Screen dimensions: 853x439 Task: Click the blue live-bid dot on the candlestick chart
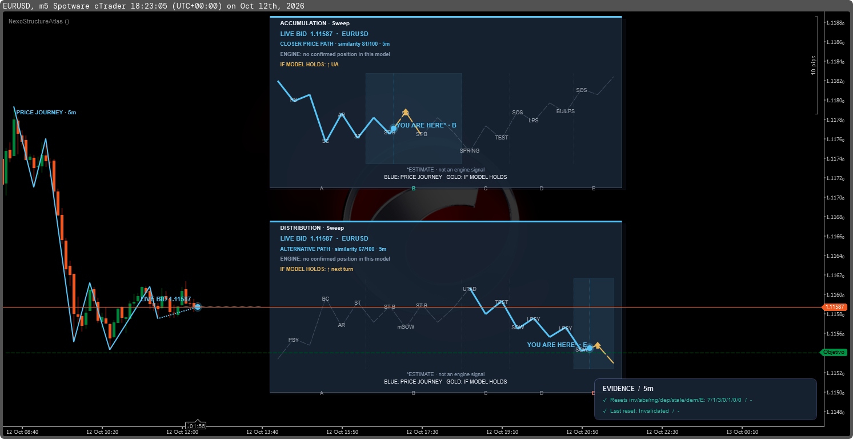tap(198, 307)
